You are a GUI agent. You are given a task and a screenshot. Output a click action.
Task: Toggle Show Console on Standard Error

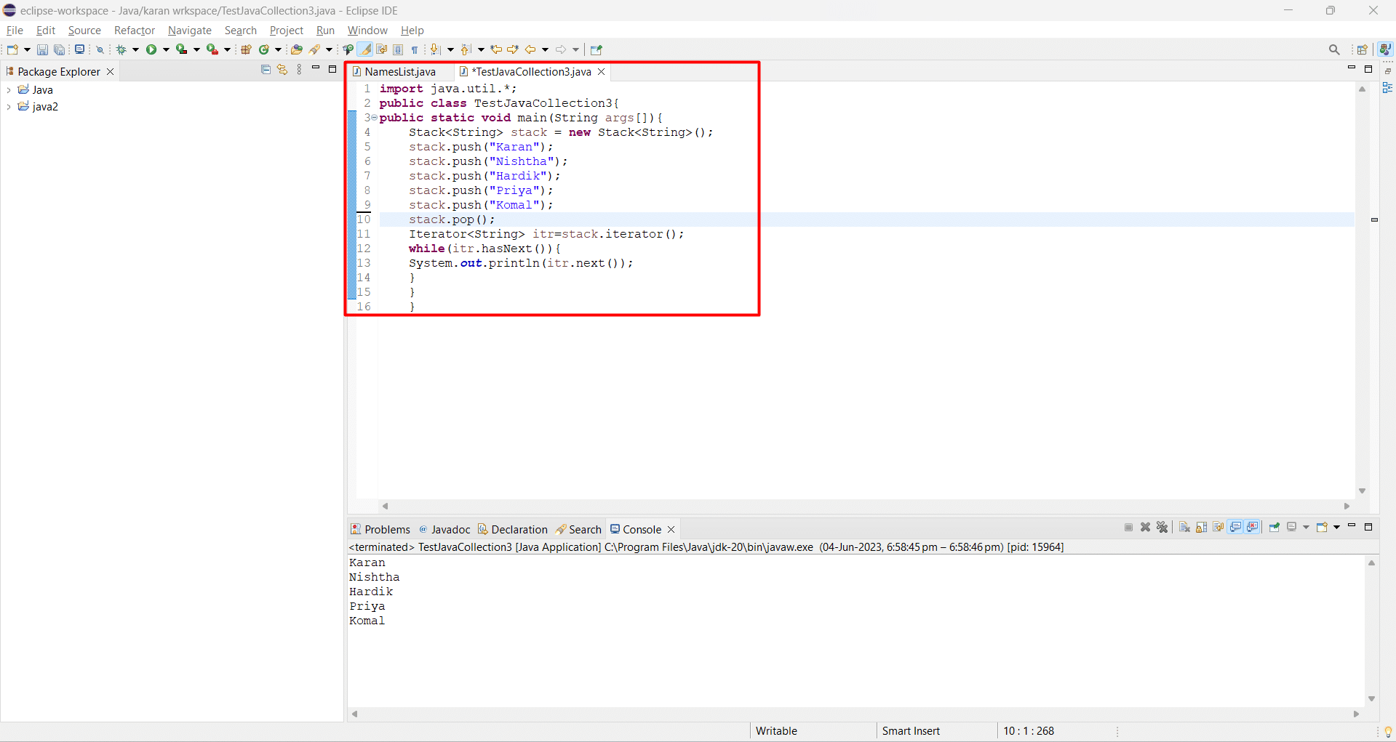tap(1253, 527)
